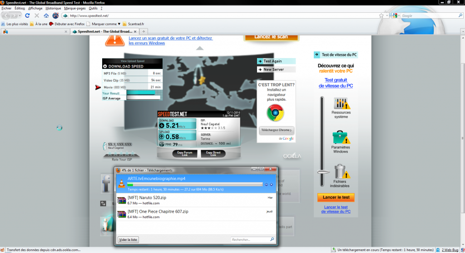The image size is (465, 253).
Task: Pause the ARTE.tv mp4 download
Action: (x=266, y=185)
